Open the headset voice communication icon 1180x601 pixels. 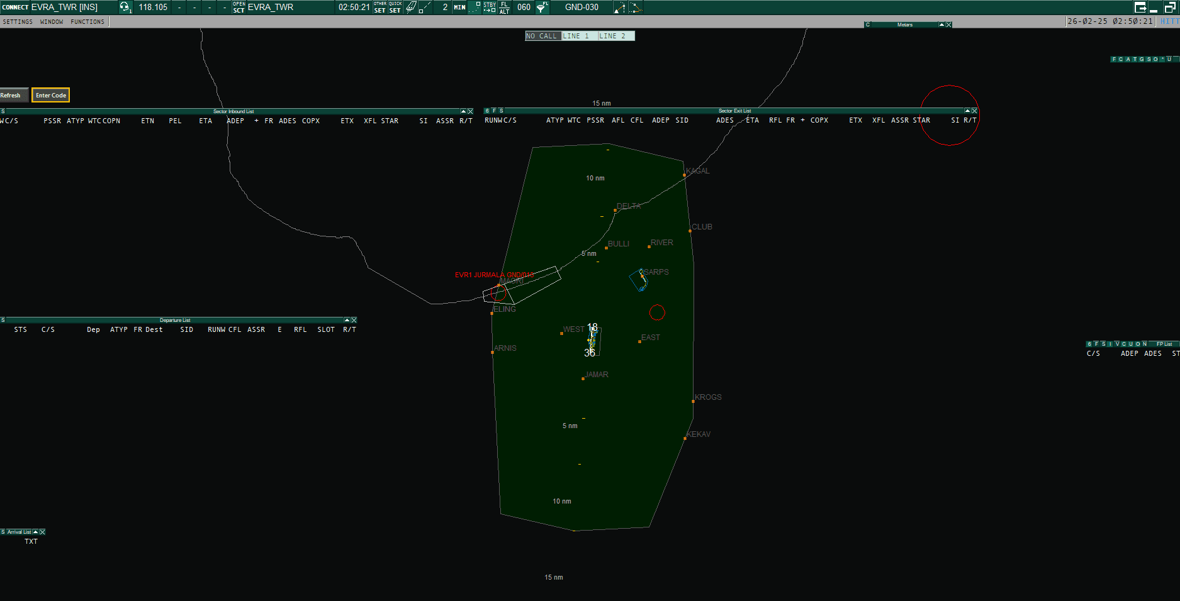[x=125, y=7]
